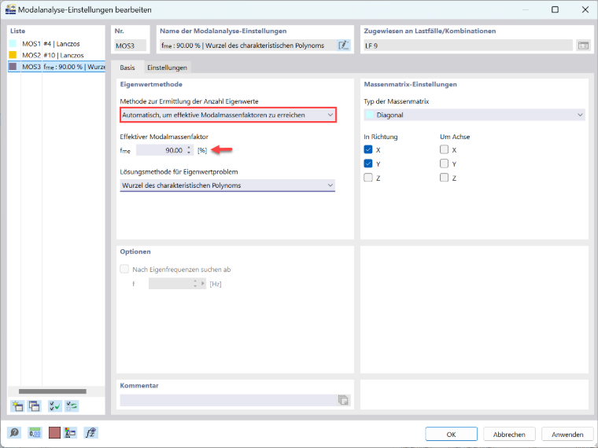Click the Kommentar input field
Screen dimensions: 598x448
[228, 400]
